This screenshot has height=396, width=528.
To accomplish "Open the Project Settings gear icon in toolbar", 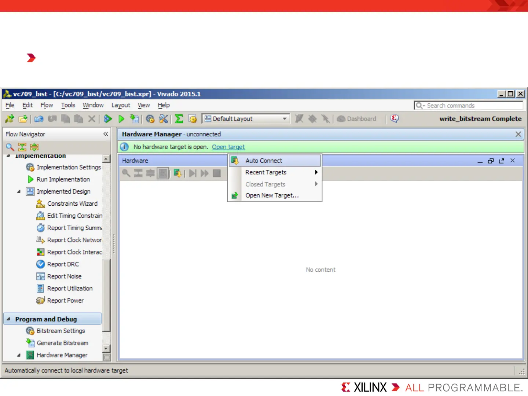I will (x=150, y=119).
